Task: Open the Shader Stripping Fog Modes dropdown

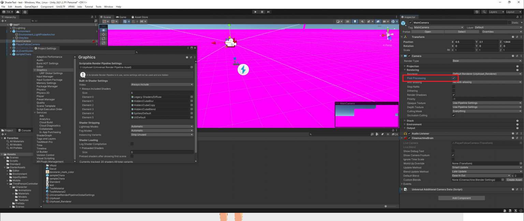Action: coord(161,130)
